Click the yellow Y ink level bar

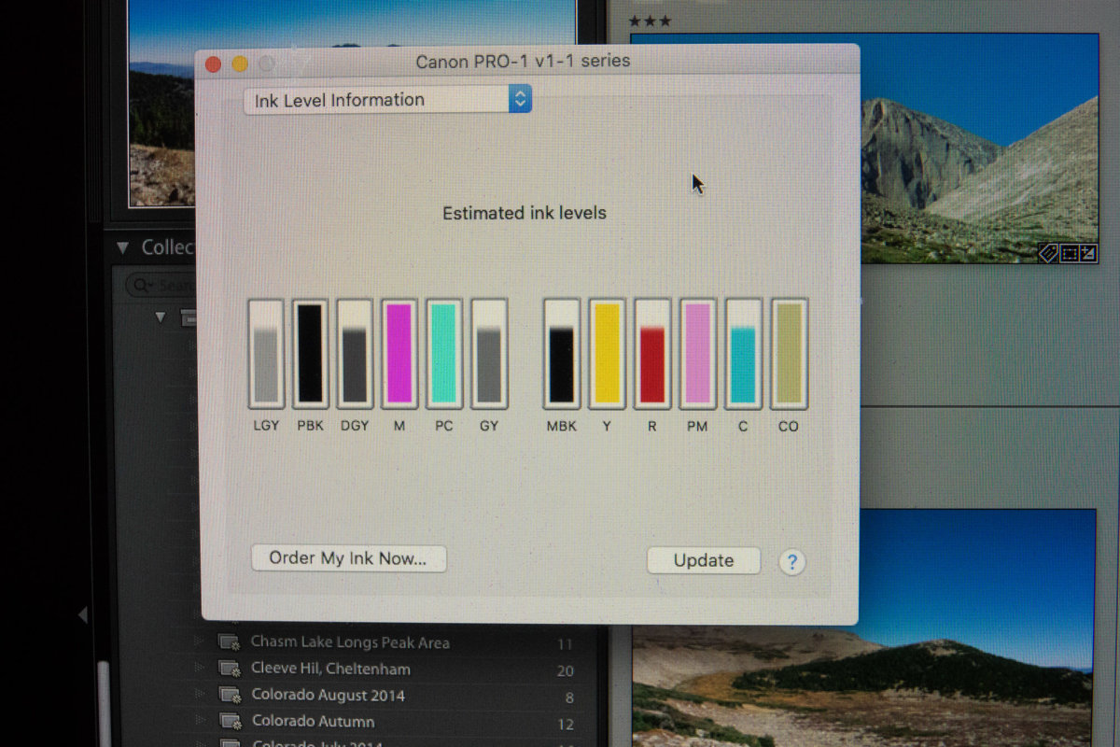(608, 354)
